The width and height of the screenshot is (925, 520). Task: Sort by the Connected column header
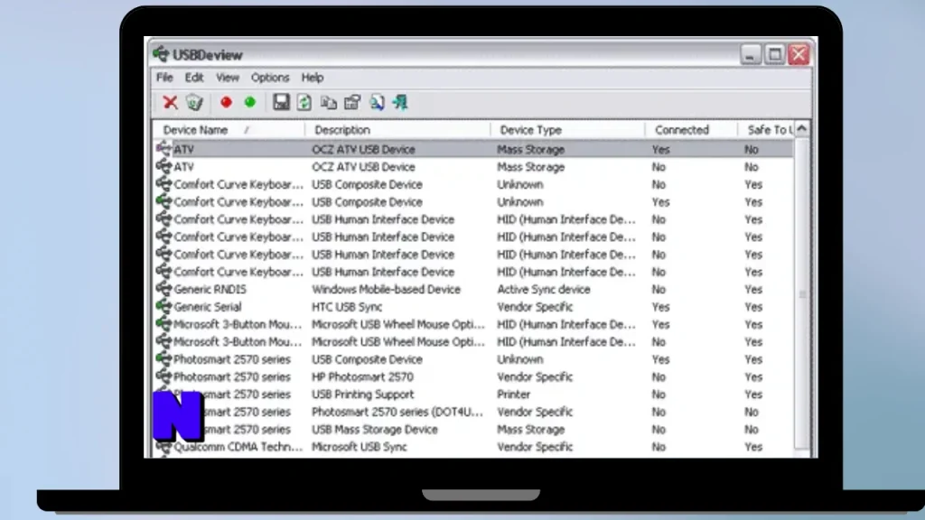tap(691, 130)
